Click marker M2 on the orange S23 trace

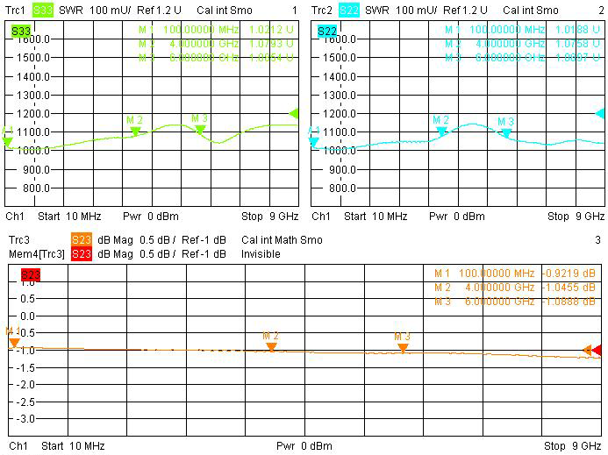coord(271,346)
